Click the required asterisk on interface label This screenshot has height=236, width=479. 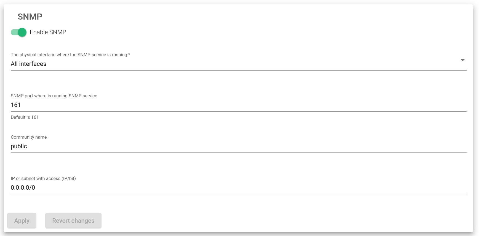click(x=129, y=55)
